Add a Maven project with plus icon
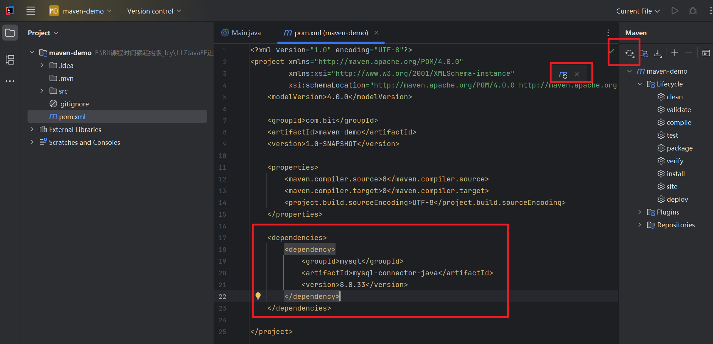This screenshot has width=713, height=344. [675, 53]
